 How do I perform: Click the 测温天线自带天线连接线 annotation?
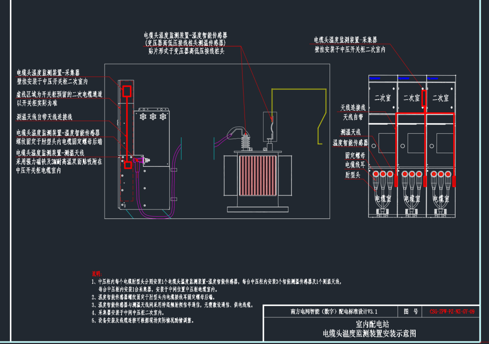click(44, 117)
